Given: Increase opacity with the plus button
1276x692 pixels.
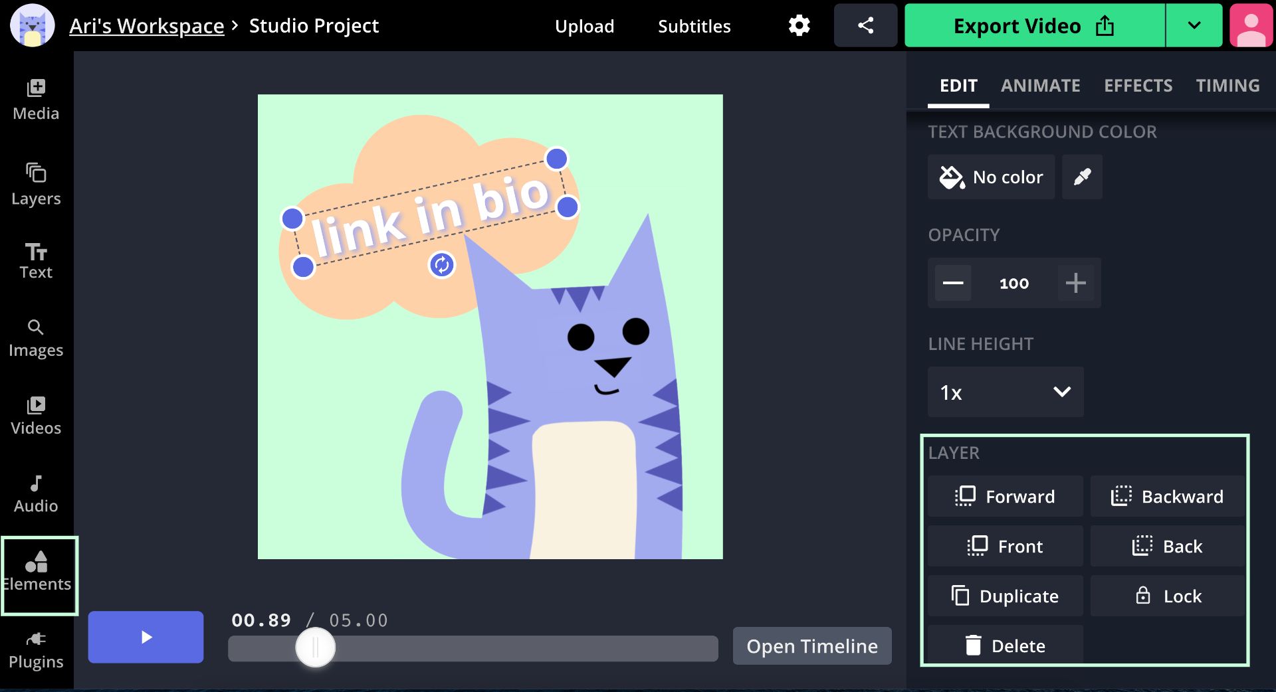Looking at the screenshot, I should (1075, 283).
